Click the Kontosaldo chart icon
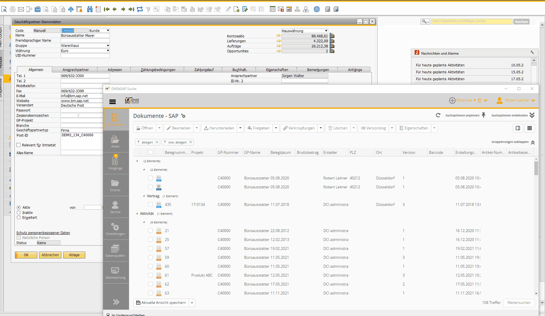 (332, 36)
